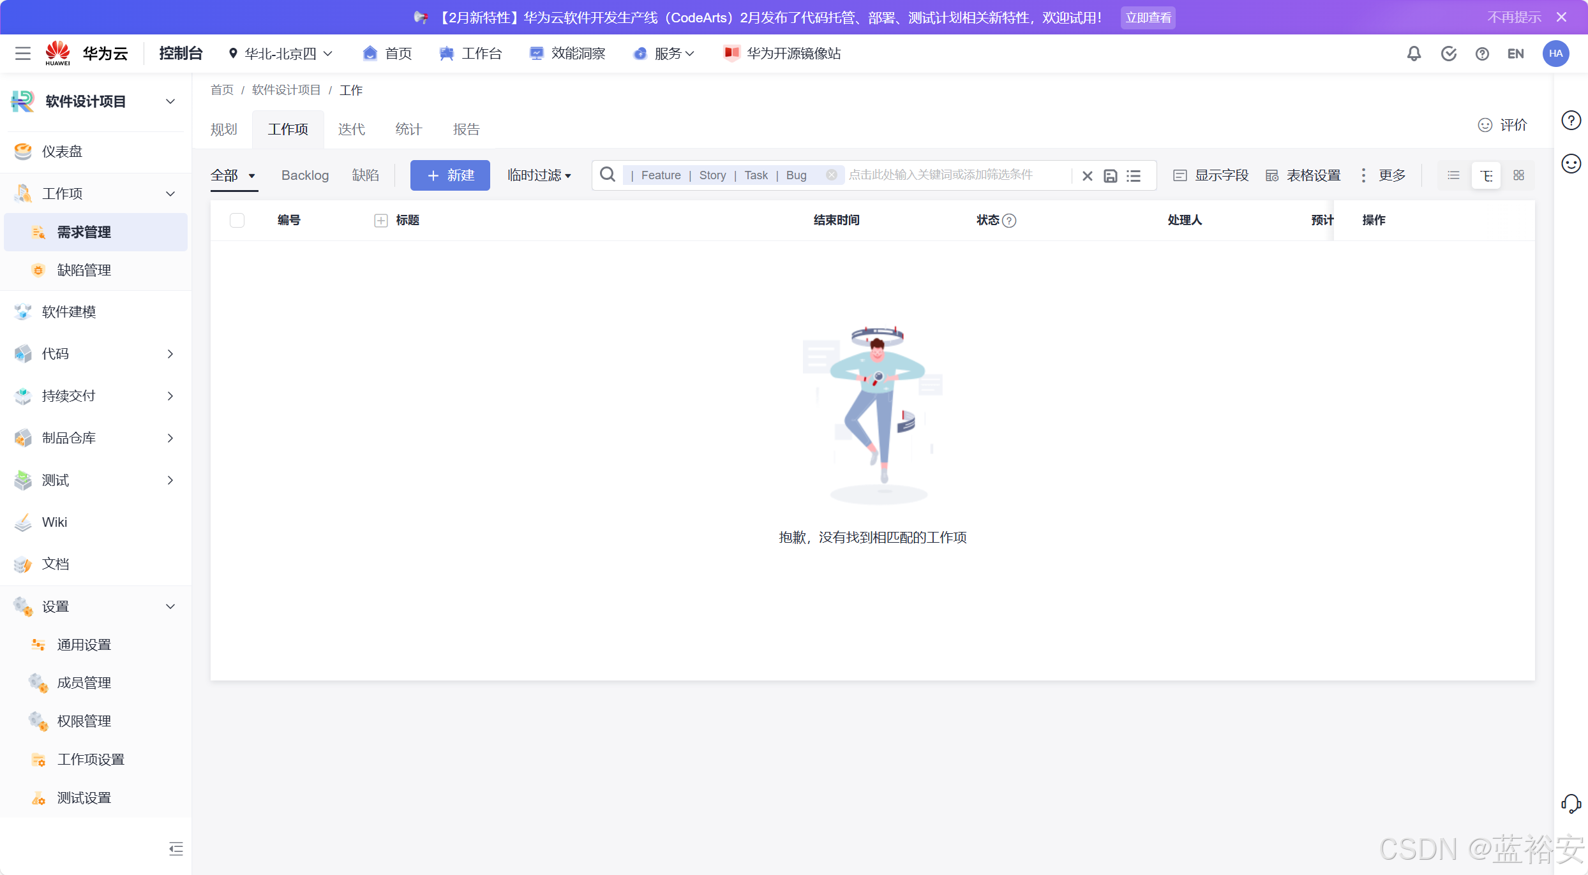
Task: Tick the select-all checkbox in table header
Action: click(x=237, y=220)
